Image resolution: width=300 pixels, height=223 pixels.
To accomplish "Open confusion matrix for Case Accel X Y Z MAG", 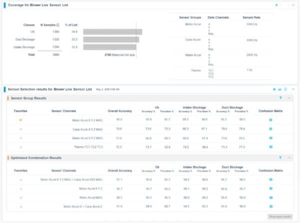I will tap(271, 129).
